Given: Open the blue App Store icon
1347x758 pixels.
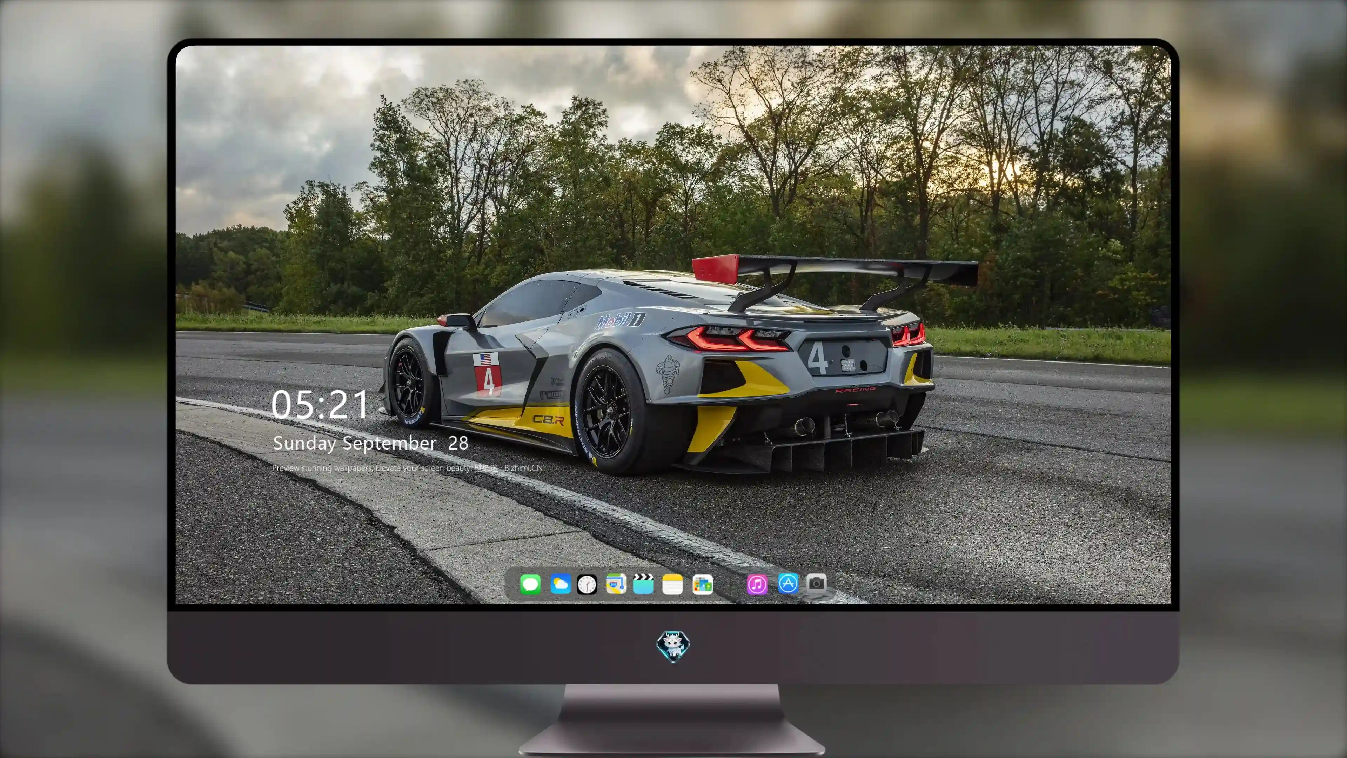Looking at the screenshot, I should coord(788,583).
